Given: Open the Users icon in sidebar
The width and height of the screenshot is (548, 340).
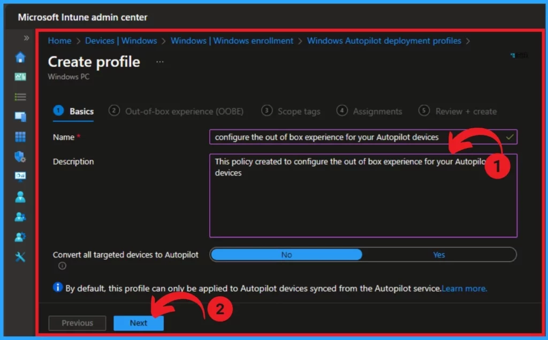Looking at the screenshot, I should (20, 197).
